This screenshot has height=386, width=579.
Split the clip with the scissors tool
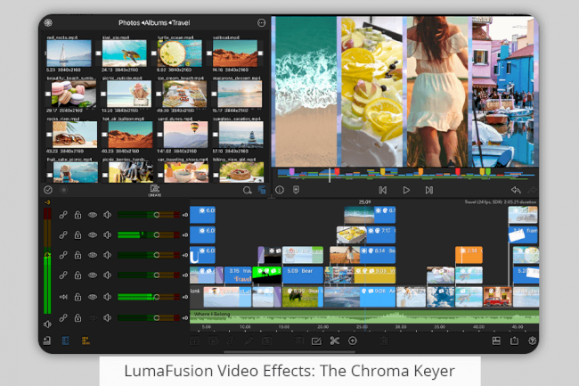(335, 341)
